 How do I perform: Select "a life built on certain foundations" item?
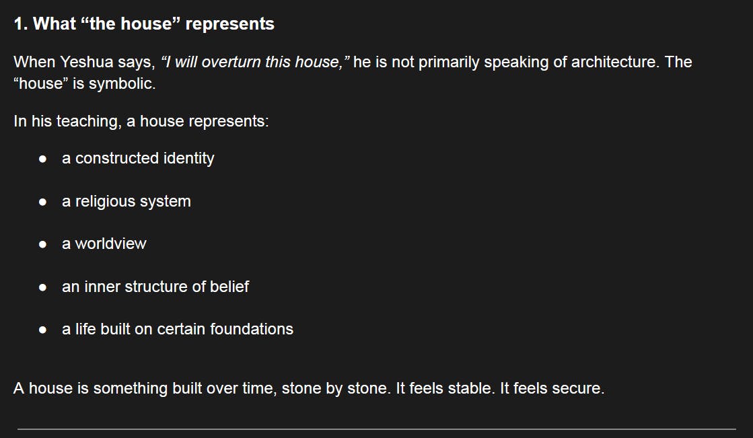point(178,329)
